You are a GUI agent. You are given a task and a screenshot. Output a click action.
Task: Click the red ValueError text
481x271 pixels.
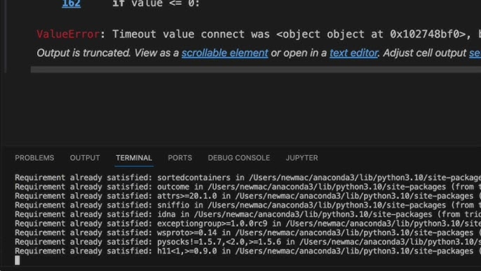(68, 34)
